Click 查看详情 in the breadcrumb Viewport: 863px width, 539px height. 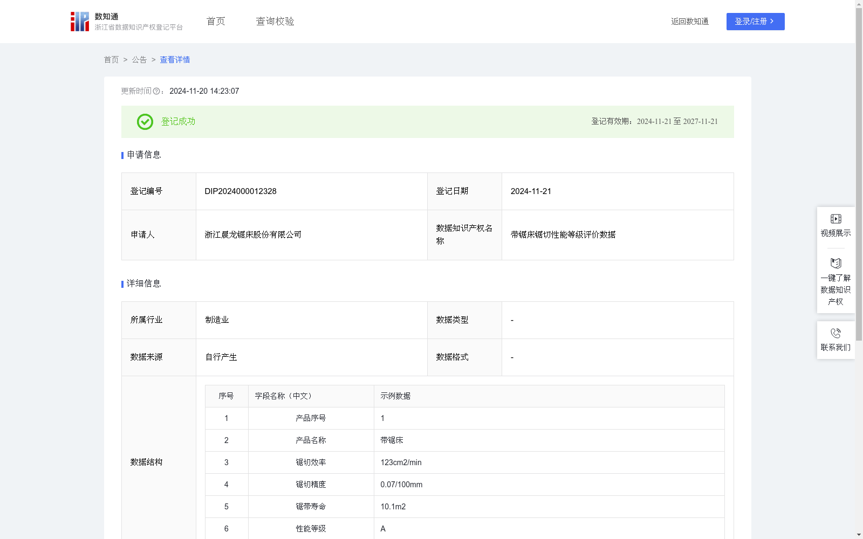pos(175,60)
